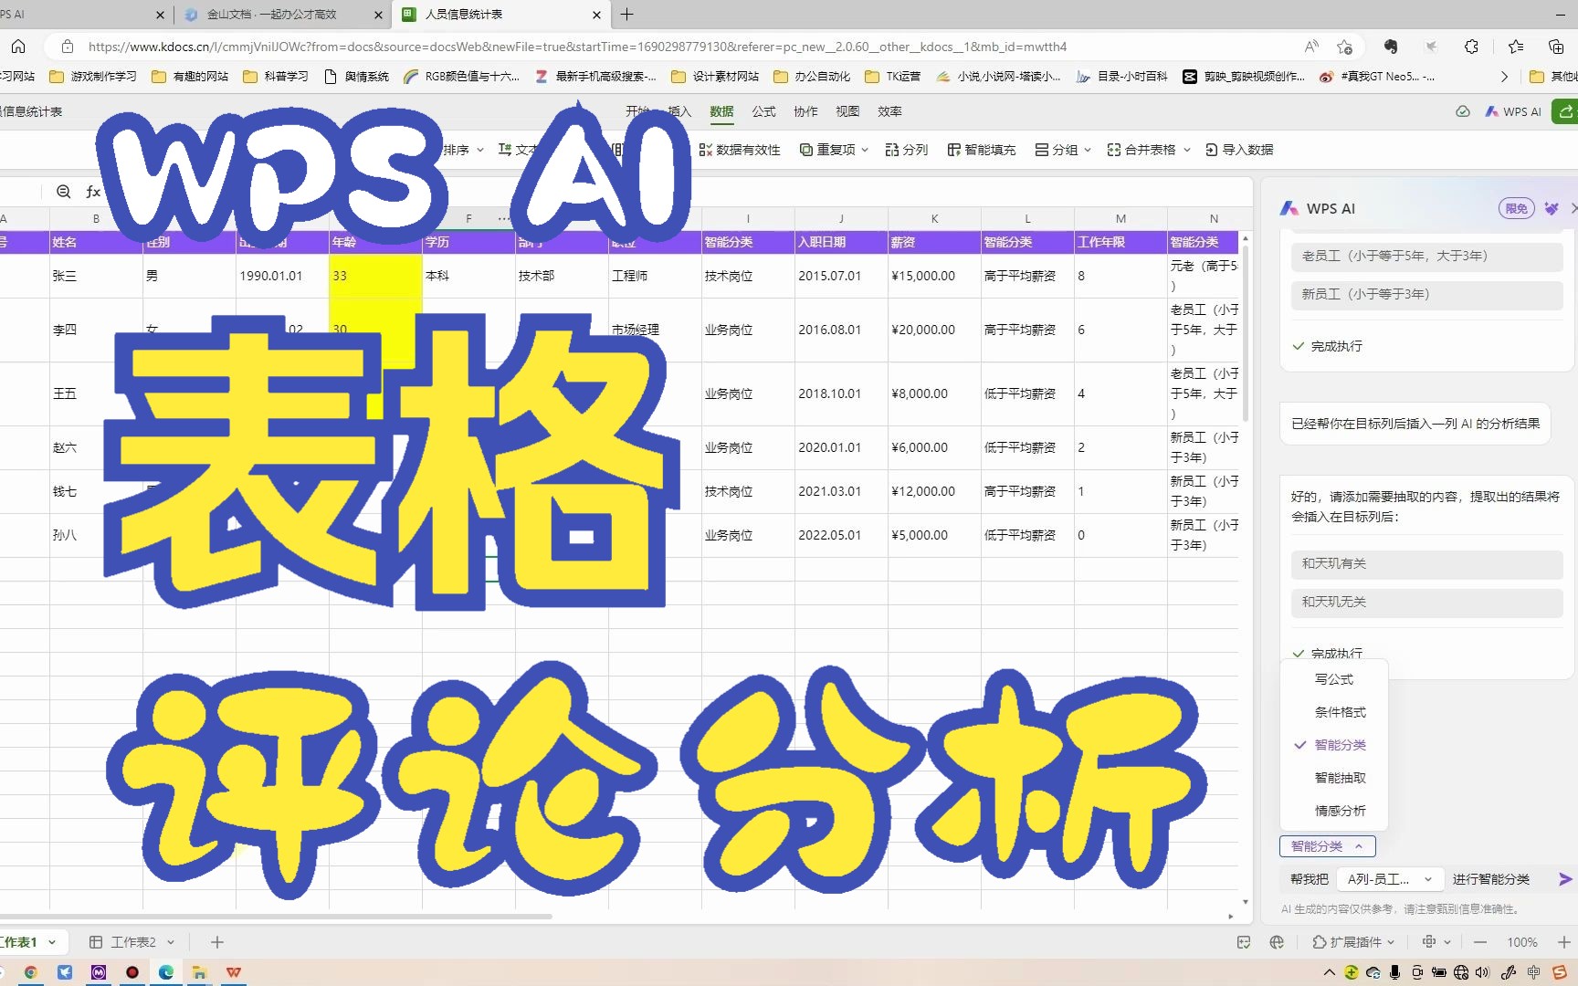This screenshot has height=986, width=1578.
Task: Open the 工作表2 sheet dropdown arrow
Action: 171,942
